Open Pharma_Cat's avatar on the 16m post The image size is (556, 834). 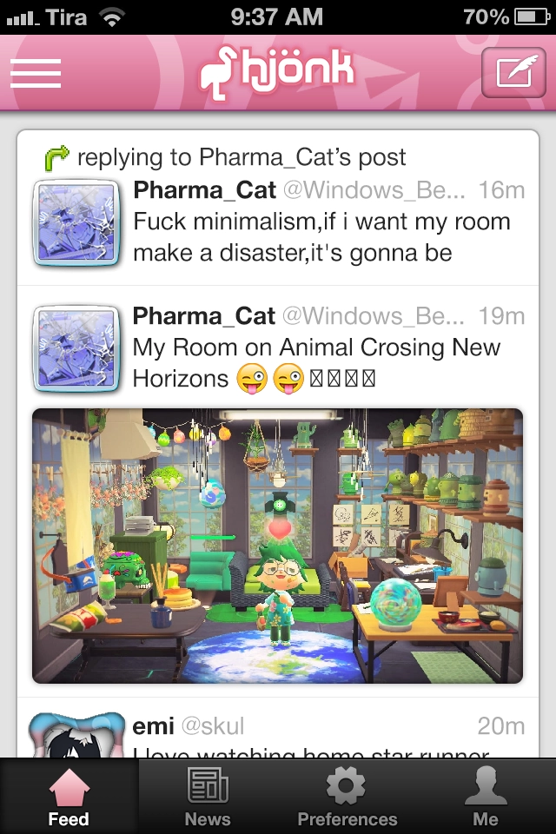[76, 223]
